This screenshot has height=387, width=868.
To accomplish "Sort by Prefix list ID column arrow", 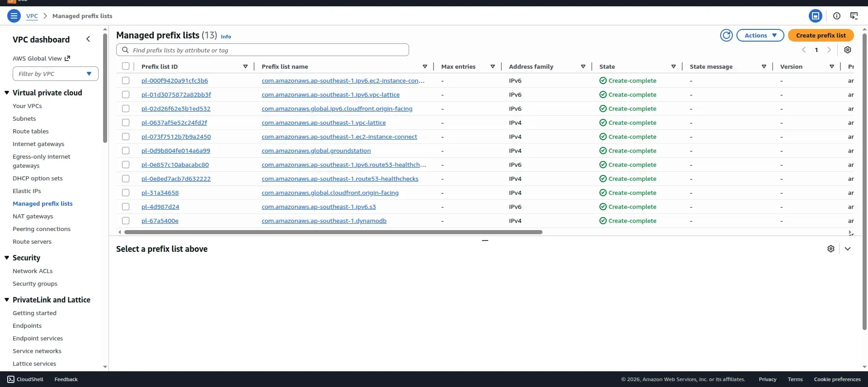I will [x=245, y=66].
